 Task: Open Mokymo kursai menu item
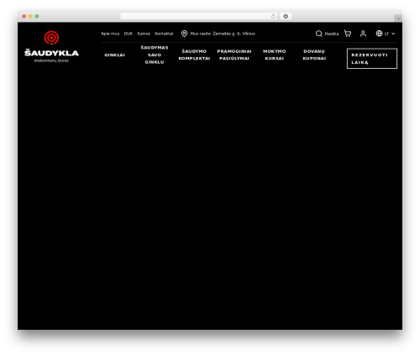point(275,55)
